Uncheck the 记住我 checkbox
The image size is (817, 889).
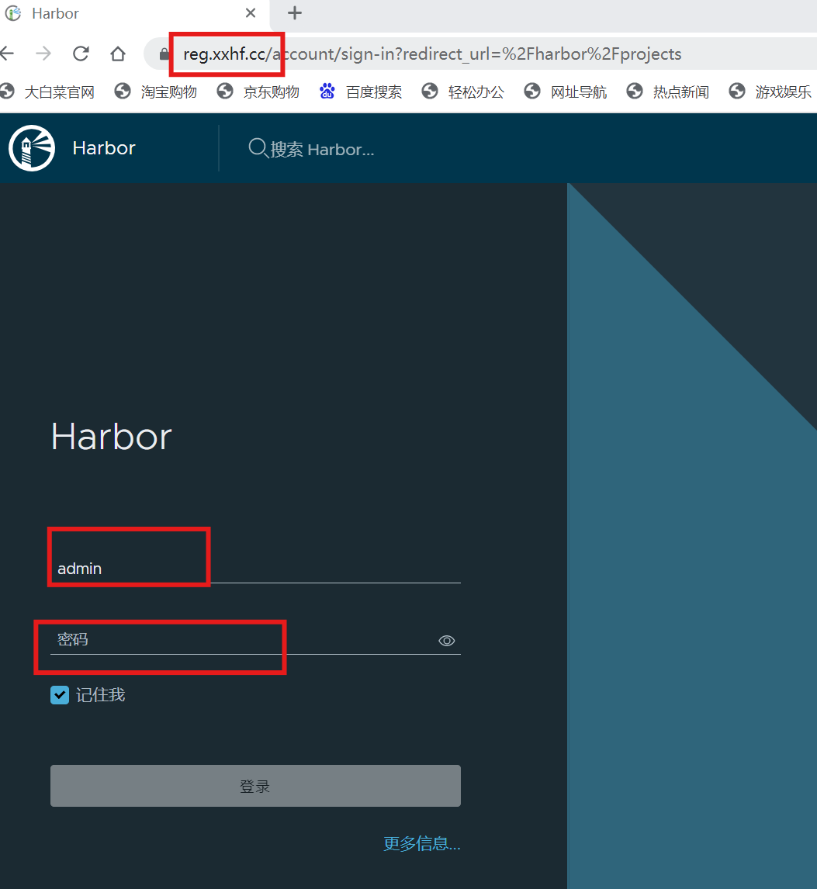coord(60,695)
